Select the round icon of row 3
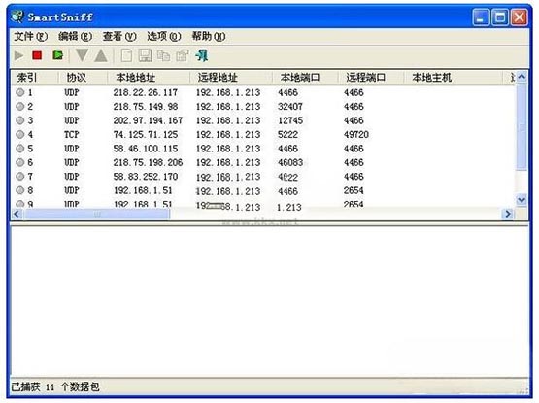This screenshot has height=403, width=539. tap(20, 120)
